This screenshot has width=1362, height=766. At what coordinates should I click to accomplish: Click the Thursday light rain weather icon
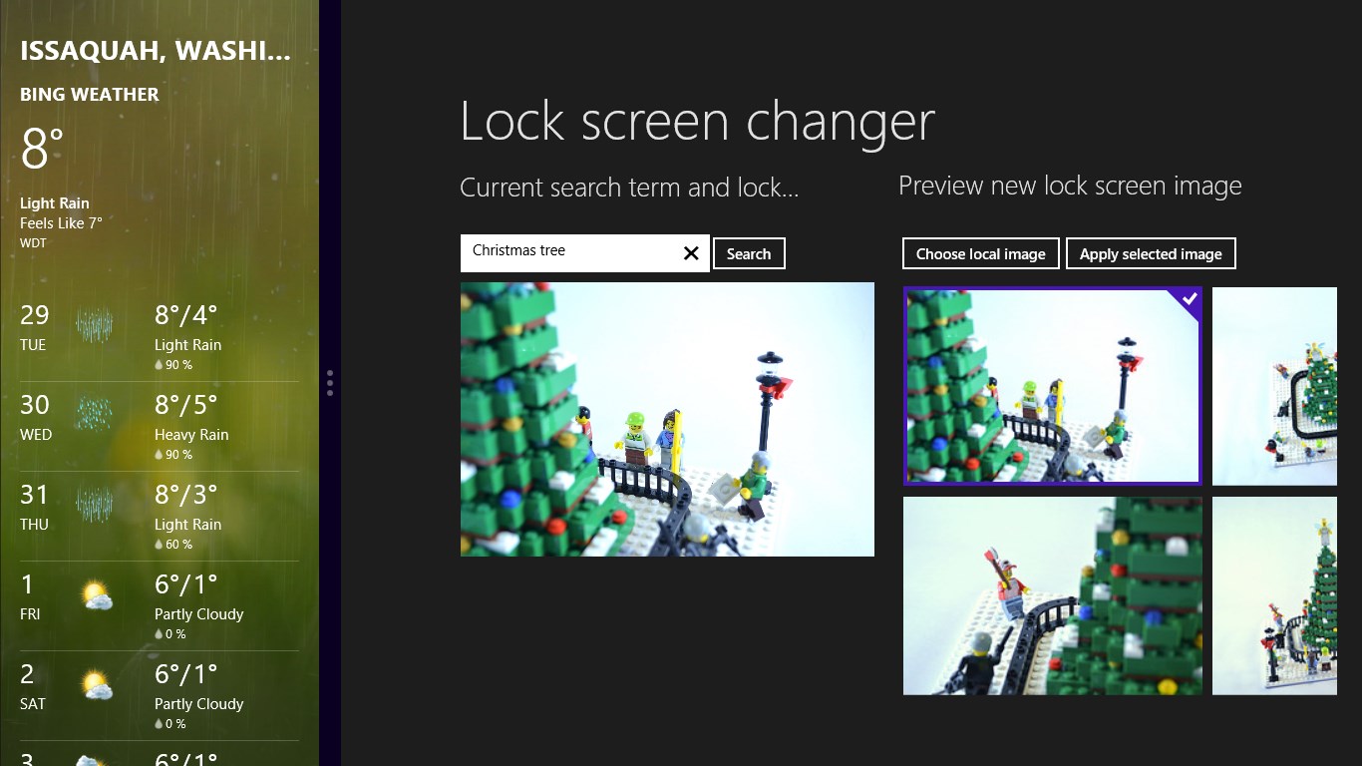95,505
